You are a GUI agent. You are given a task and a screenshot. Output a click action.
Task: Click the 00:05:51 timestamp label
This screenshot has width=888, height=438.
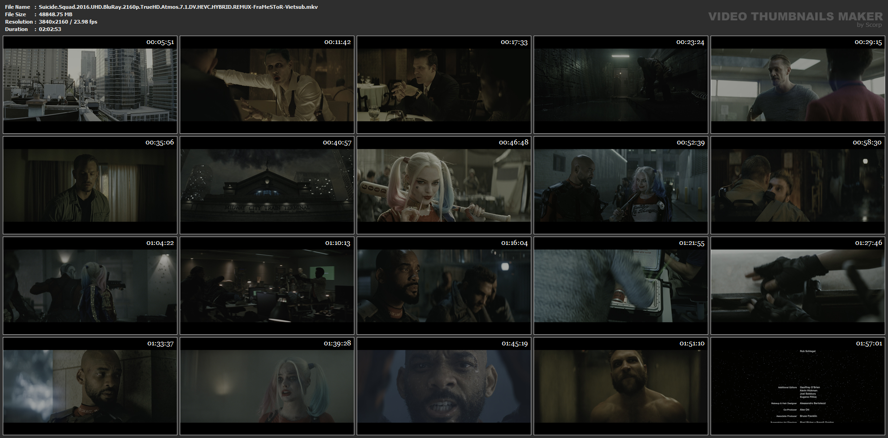160,42
